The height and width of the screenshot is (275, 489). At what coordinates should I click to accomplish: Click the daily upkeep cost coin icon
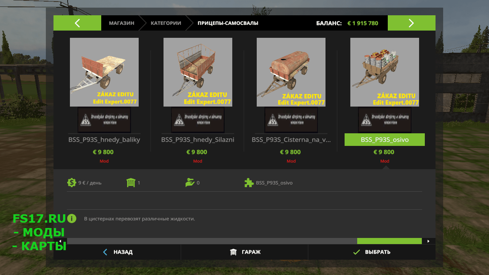pyautogui.click(x=71, y=183)
